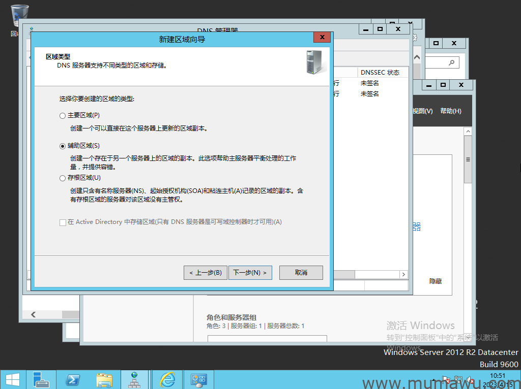Click the 隐藏 link in Server Manager
521x389 pixels.
436,281
